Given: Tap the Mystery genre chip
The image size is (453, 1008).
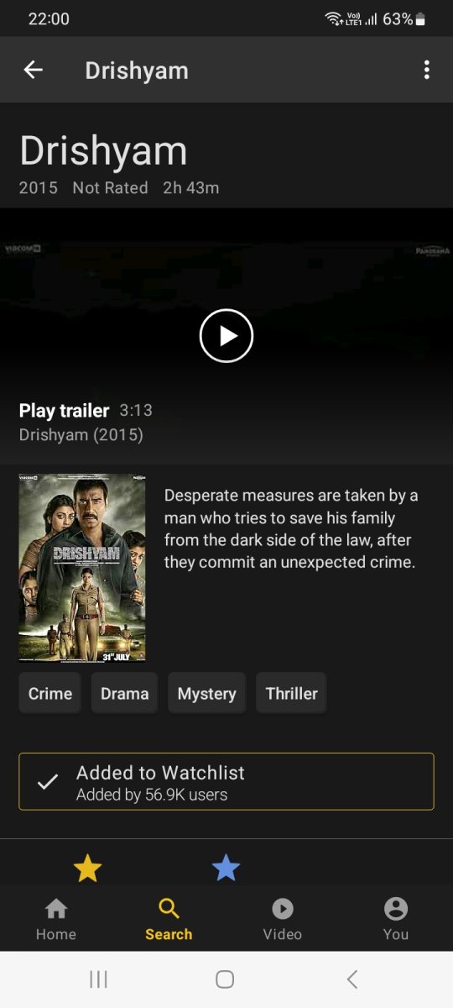Looking at the screenshot, I should point(206,694).
